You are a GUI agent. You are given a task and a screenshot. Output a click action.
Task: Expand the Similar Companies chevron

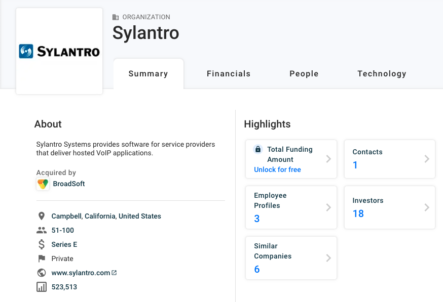coord(328,258)
